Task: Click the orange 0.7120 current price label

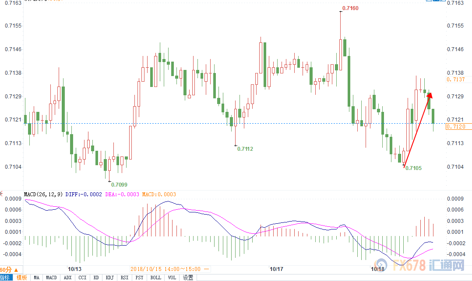Action: 456,127
